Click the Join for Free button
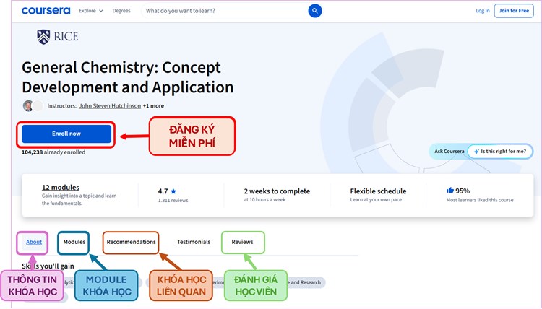Image resolution: width=542 pixels, height=309 pixels. point(514,11)
